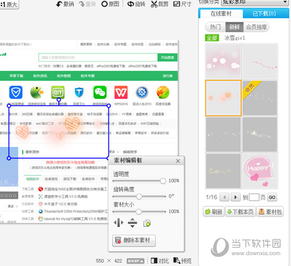Open the 裁剪 crop tool

pyautogui.click(x=160, y=4)
